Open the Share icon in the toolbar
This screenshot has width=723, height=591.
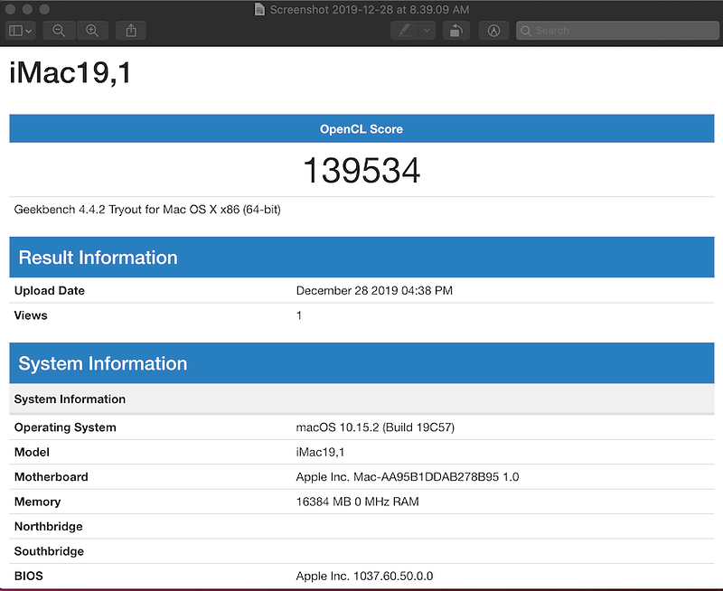[x=131, y=31]
